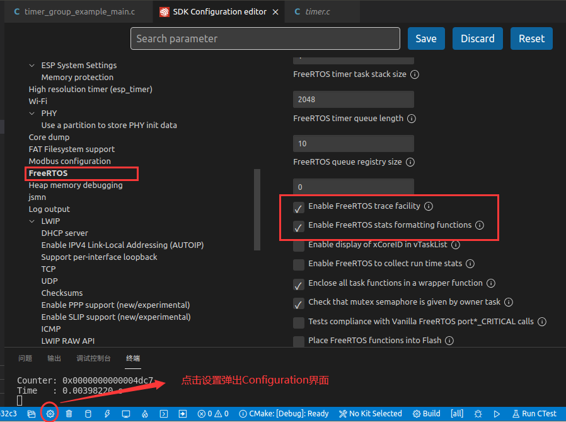Show info for FreeRTOS timer task stack size
Screen dimensions: 566x422
[415, 74]
